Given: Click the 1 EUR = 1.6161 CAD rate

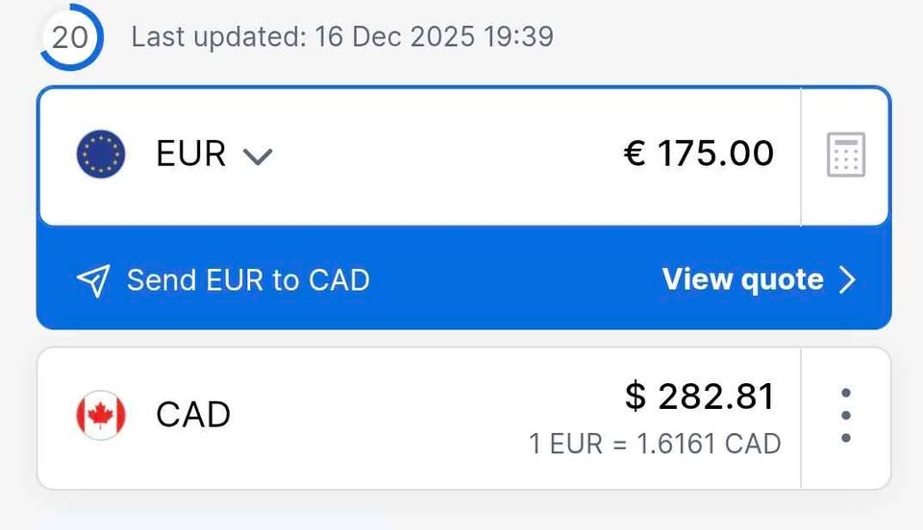Looking at the screenshot, I should click(x=655, y=445).
